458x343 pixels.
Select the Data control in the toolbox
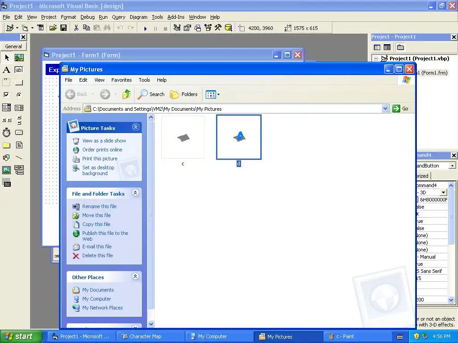19,170
